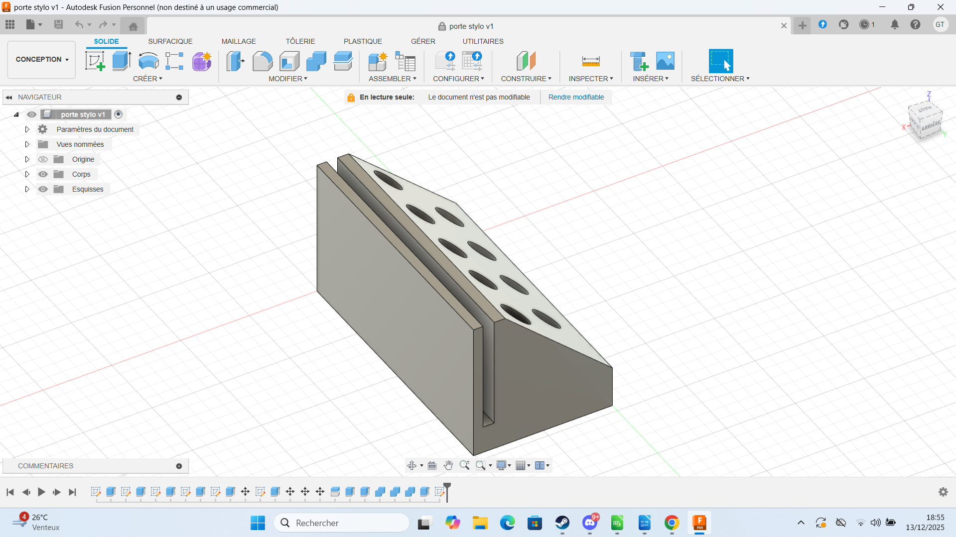Expand the Paramètres du document node
Image resolution: width=956 pixels, height=537 pixels.
[27, 129]
